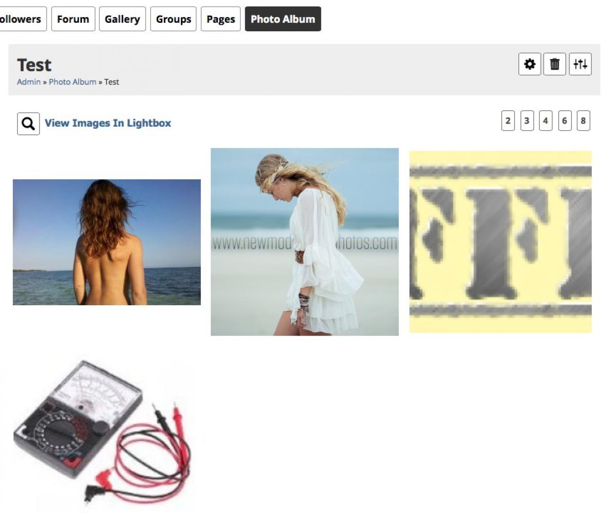Screen dimensions: 606x513
Task: Open the Pages tab
Action: (x=221, y=19)
